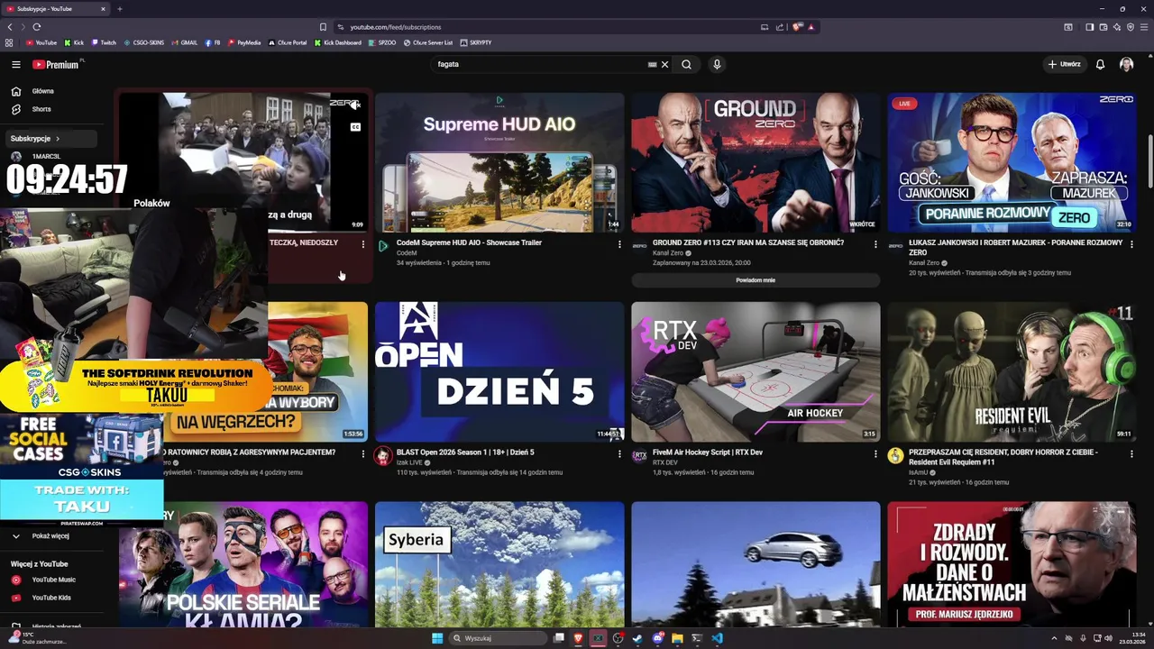Open YouTube Kids in the sidebar
Viewport: 1154px width, 649px height.
pyautogui.click(x=50, y=598)
